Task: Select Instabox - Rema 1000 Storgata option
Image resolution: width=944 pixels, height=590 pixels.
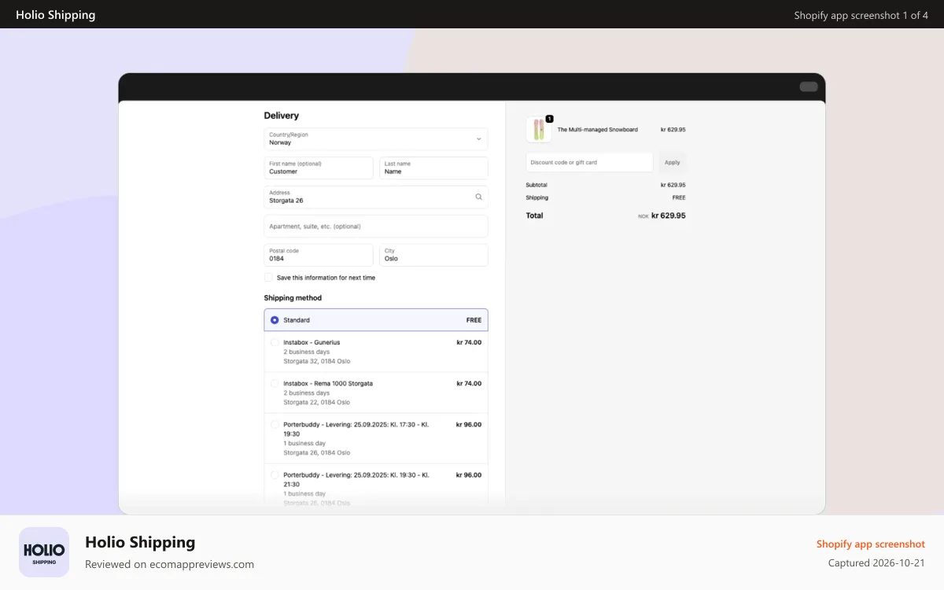Action: [376, 393]
